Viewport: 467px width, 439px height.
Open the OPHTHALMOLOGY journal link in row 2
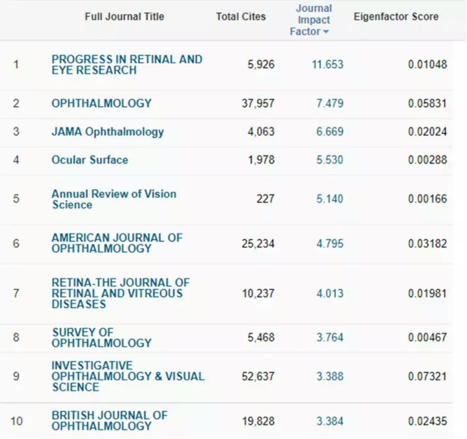(102, 103)
